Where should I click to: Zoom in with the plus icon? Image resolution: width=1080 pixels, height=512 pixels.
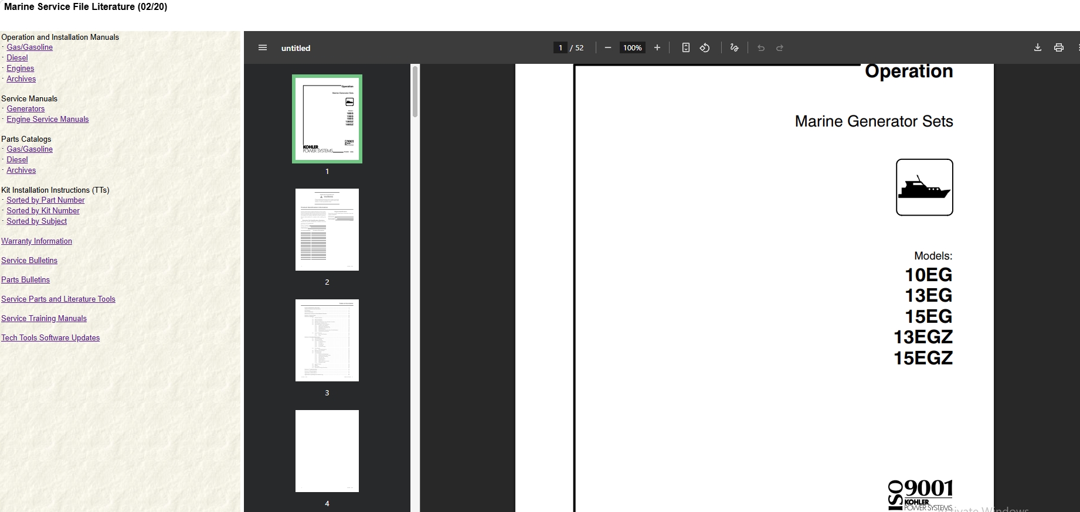coord(657,48)
